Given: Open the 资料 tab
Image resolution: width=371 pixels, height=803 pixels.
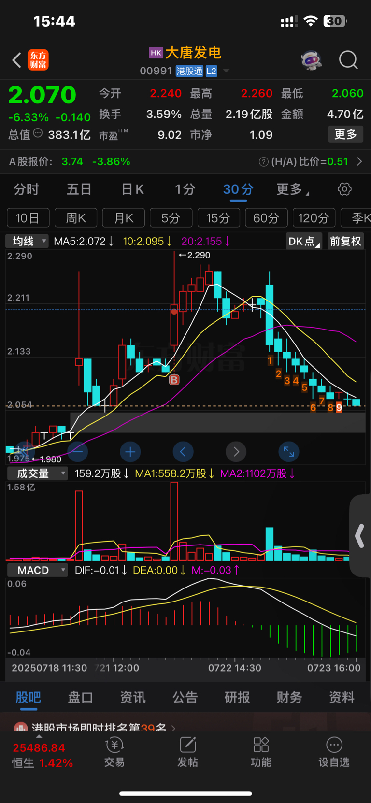Looking at the screenshot, I should click(342, 697).
